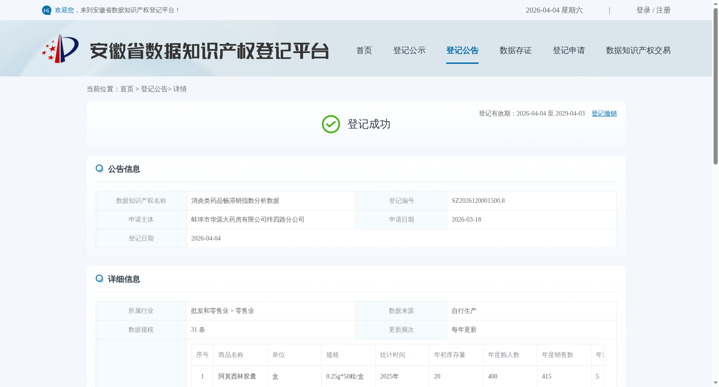This screenshot has width=719, height=387.
Task: Click the 登记日期 value 2026-04-04
Action: tap(206, 238)
